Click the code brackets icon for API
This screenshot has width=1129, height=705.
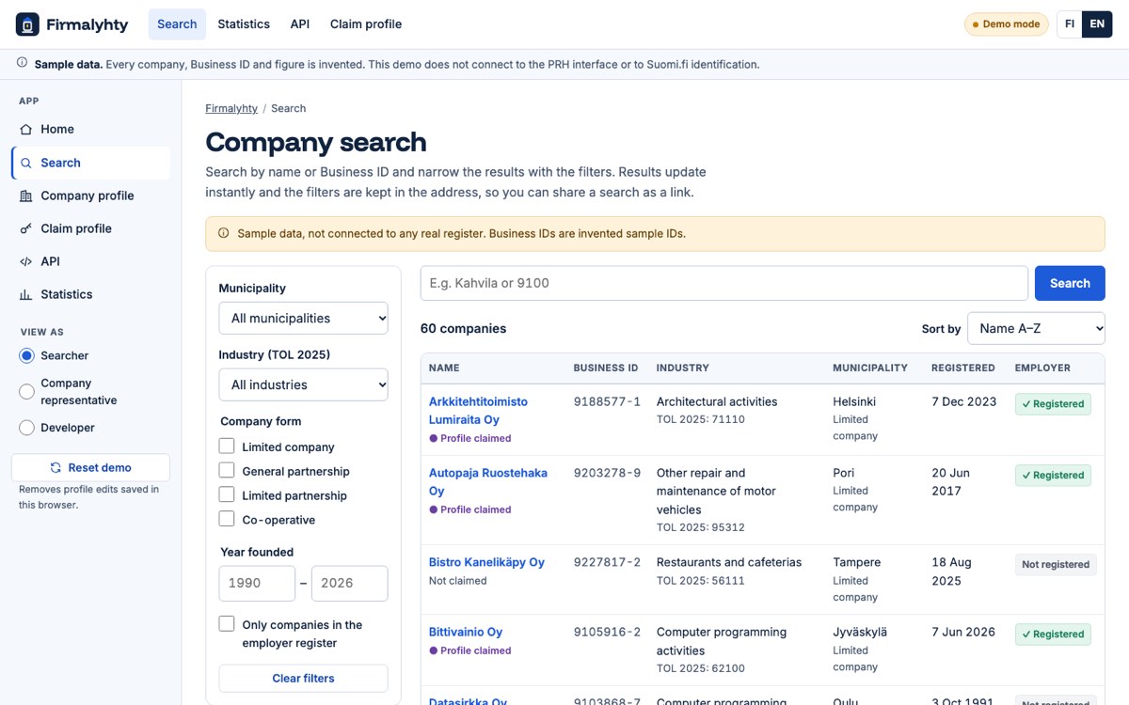[x=26, y=261]
